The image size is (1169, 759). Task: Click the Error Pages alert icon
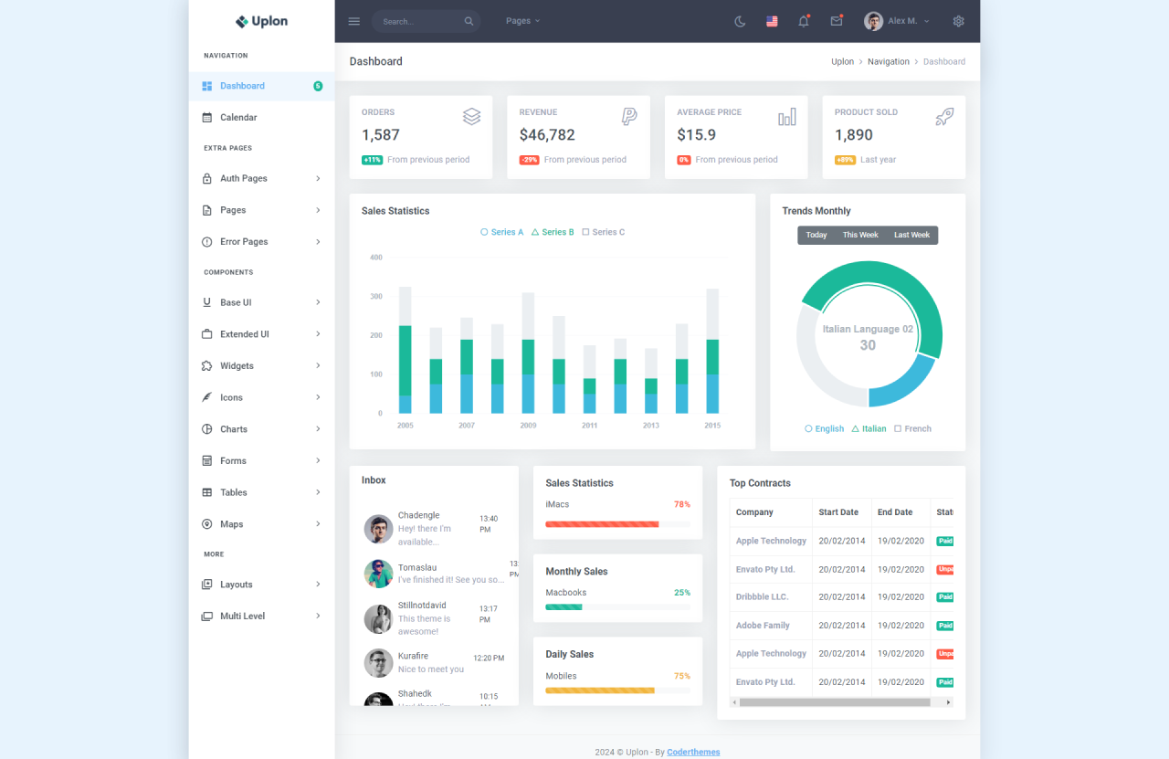click(x=207, y=242)
